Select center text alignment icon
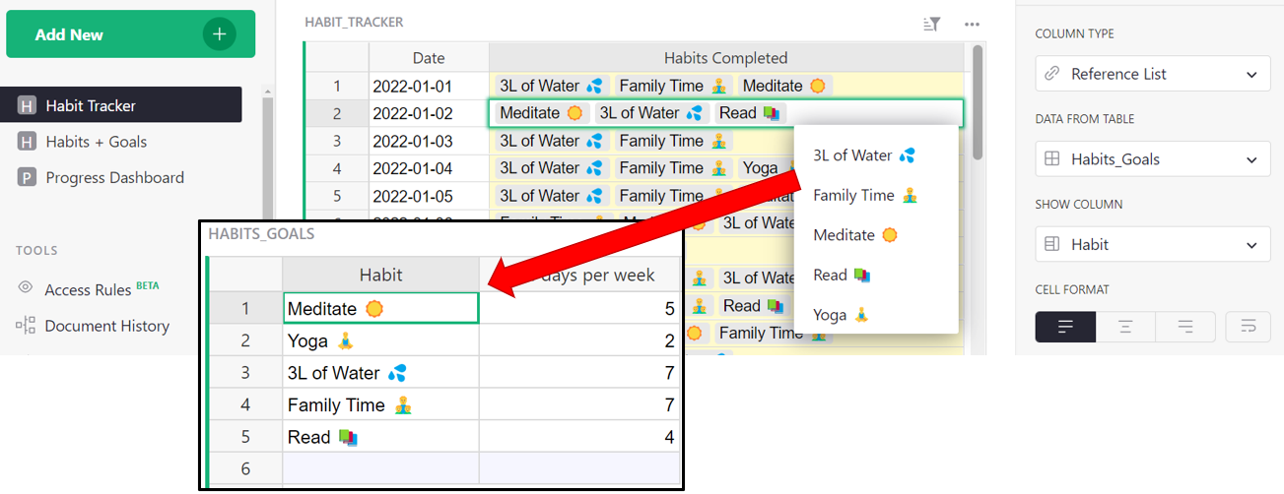This screenshot has height=494, width=1284. (x=1124, y=327)
